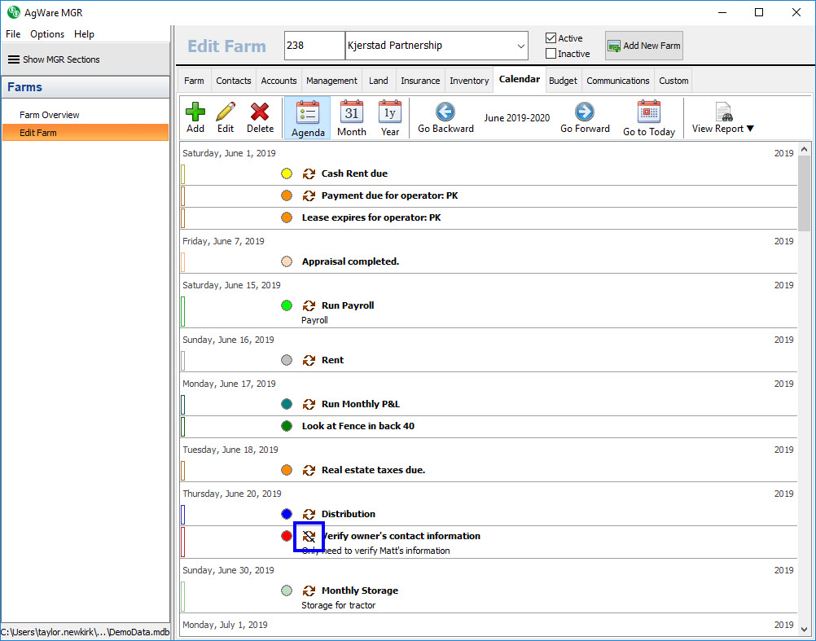816x641 pixels.
Task: Uncheck the Active checkbox
Action: click(x=551, y=38)
